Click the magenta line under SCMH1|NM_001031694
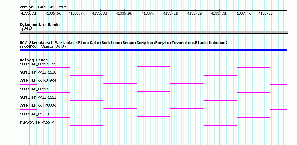 [154, 84]
